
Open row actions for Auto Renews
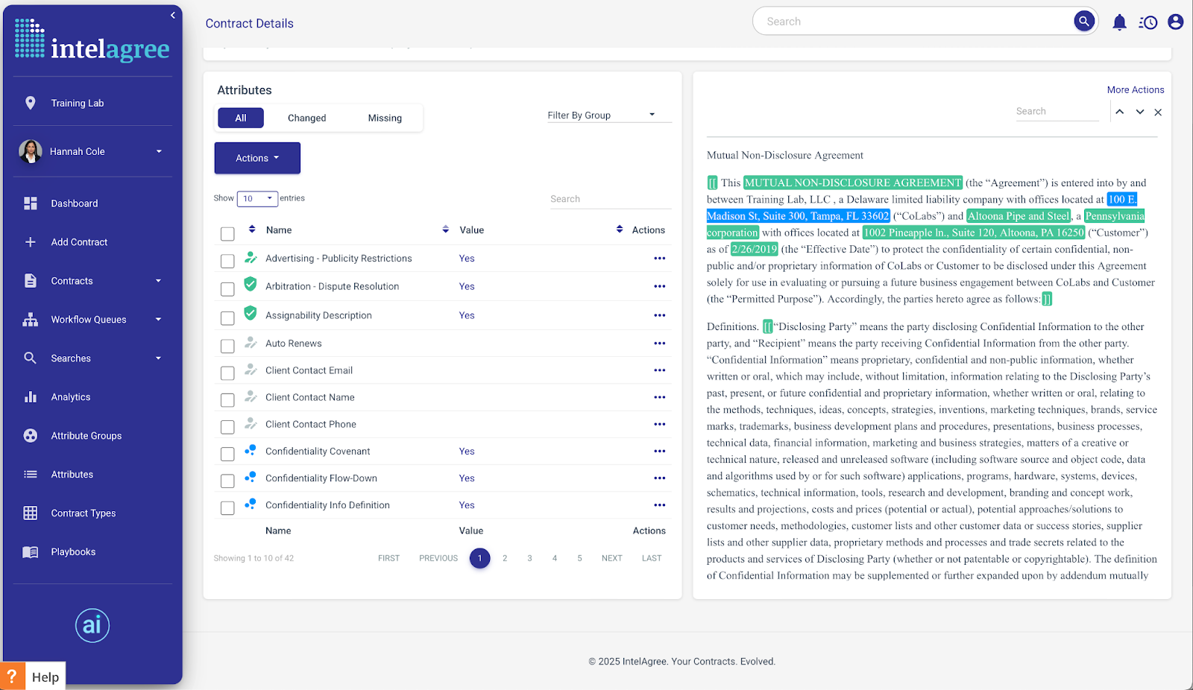[x=659, y=344]
